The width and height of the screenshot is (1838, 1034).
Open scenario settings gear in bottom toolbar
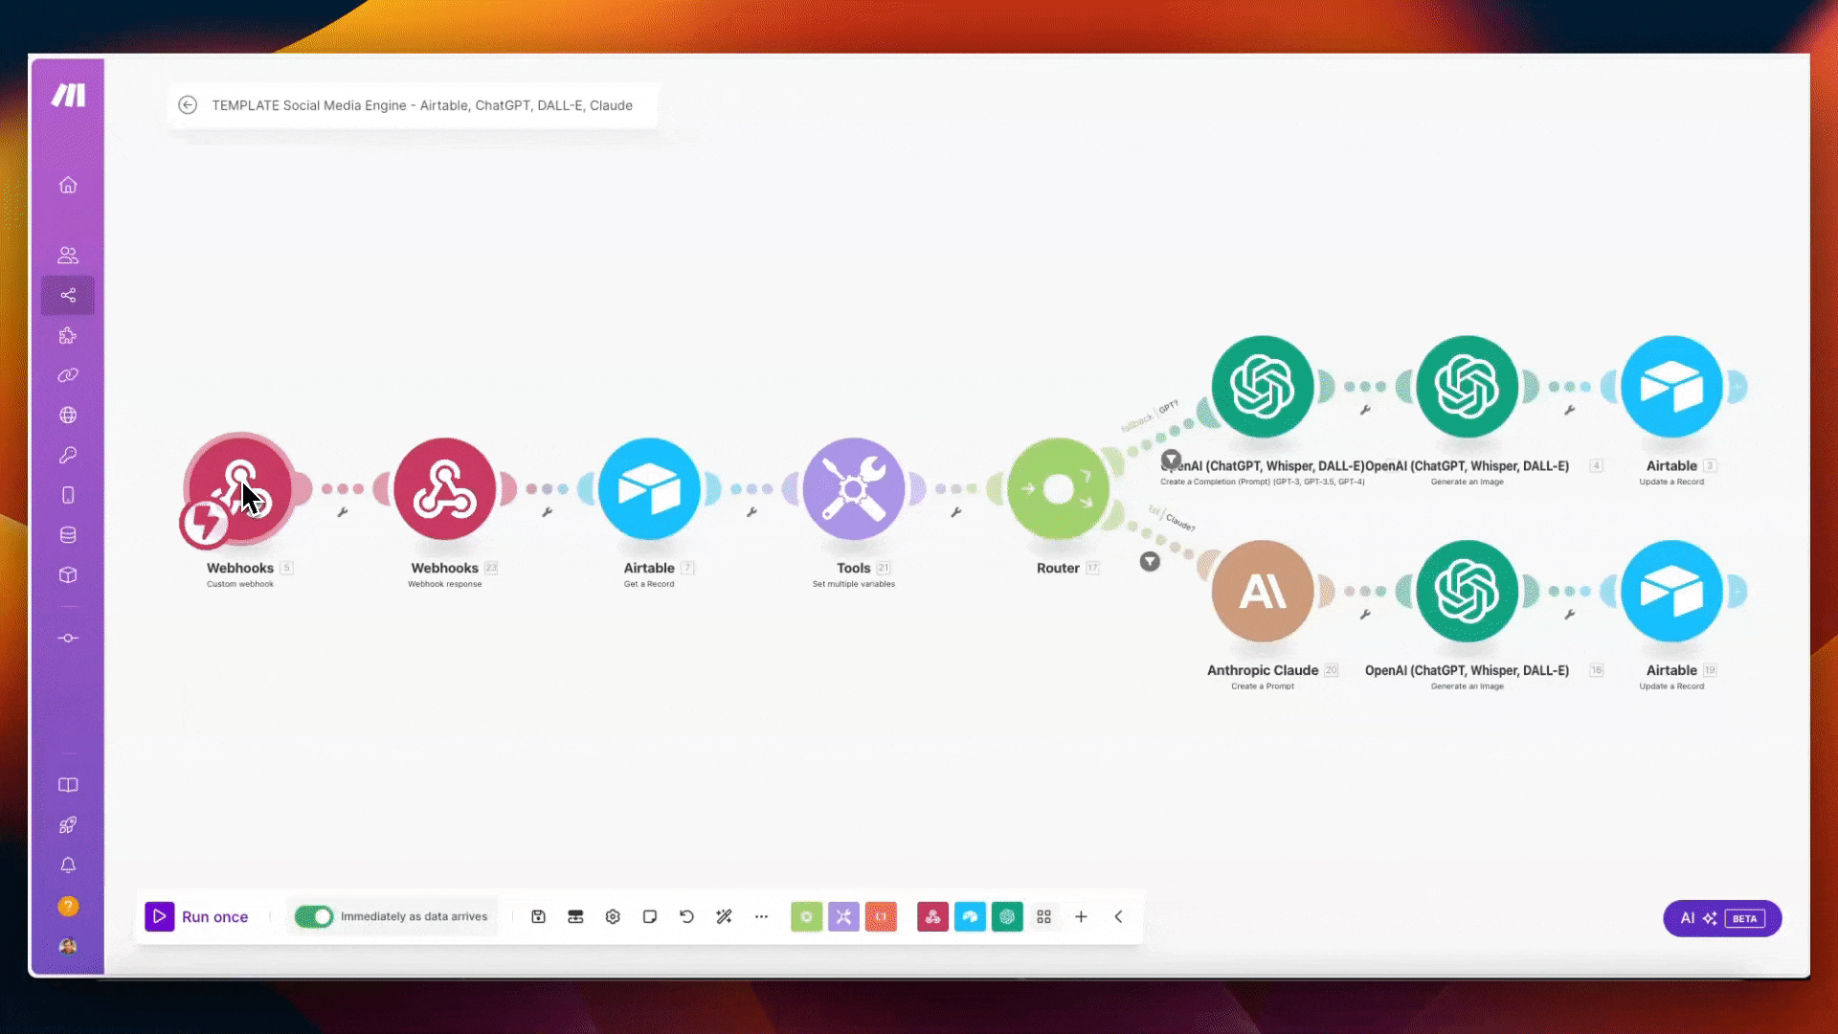pyautogui.click(x=613, y=916)
